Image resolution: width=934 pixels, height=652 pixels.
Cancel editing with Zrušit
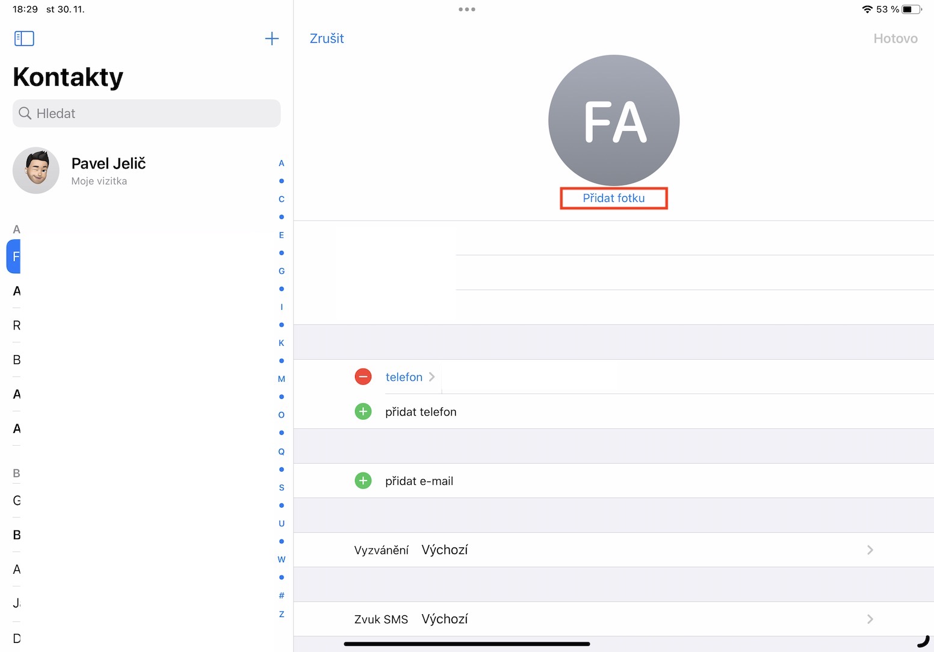(327, 38)
